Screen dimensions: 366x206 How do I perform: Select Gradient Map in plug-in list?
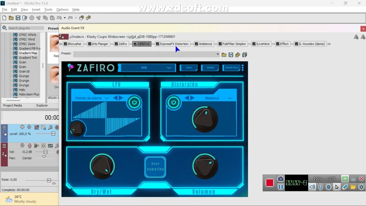[28, 53]
